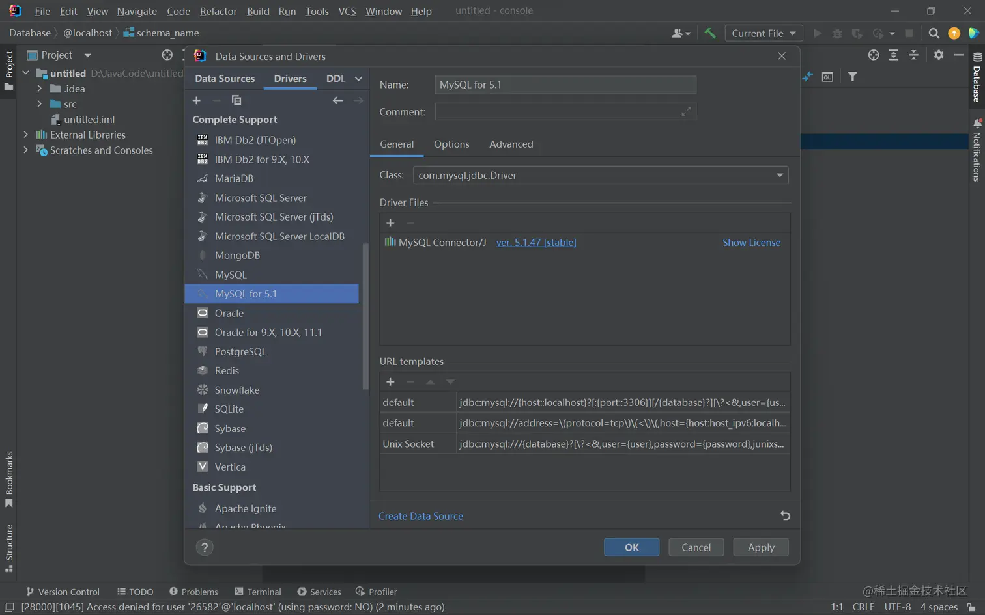Click the CRLF line separator status entry
This screenshot has width=985, height=615.
[863, 607]
